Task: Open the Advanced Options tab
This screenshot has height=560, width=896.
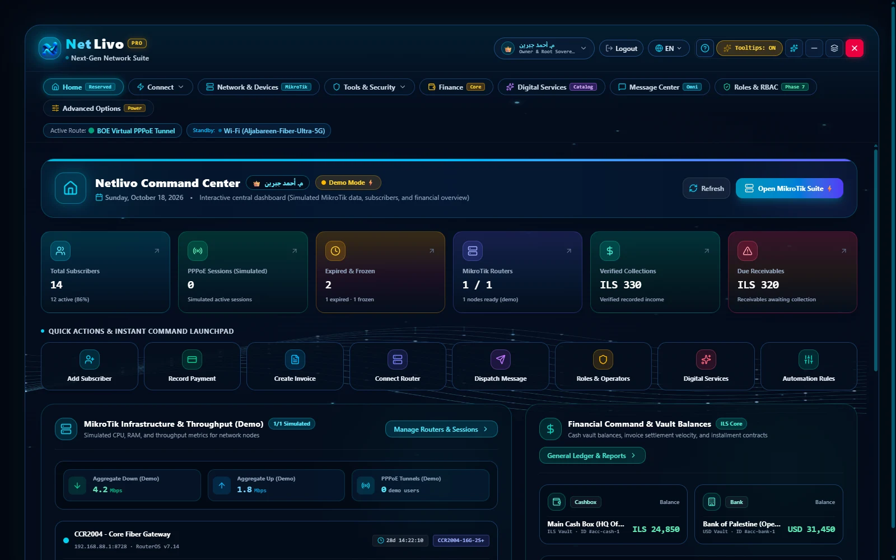Action: click(x=99, y=108)
